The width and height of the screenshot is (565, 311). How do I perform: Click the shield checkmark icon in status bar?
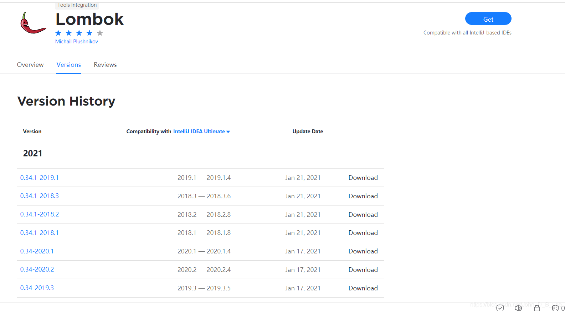pos(500,308)
